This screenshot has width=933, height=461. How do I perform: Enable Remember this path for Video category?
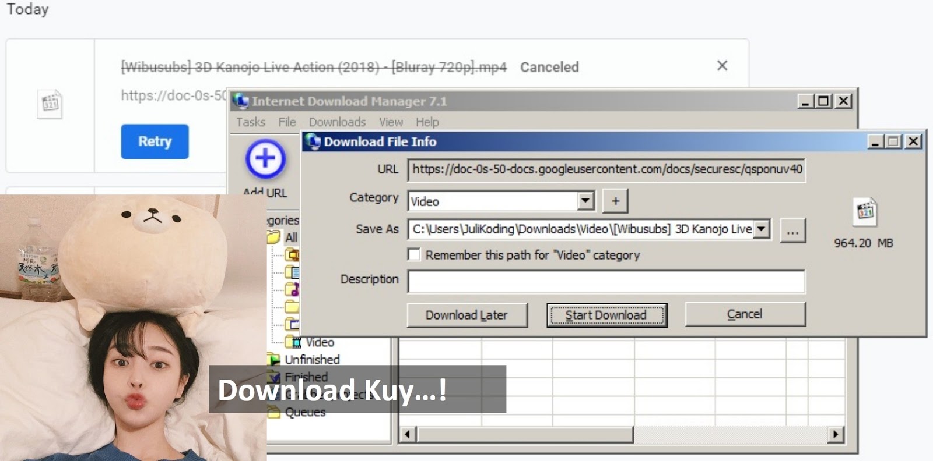(414, 254)
